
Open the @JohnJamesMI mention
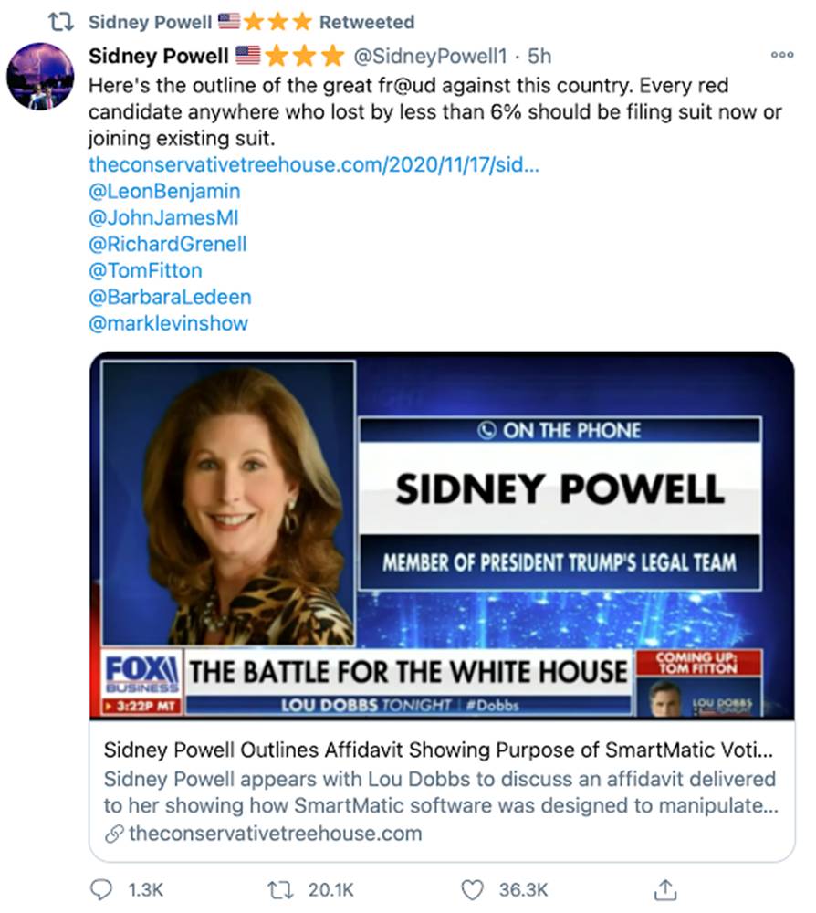click(163, 217)
